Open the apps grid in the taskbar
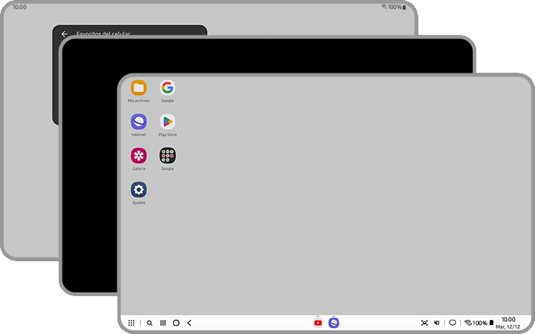This screenshot has height=334, width=535. coord(132,323)
